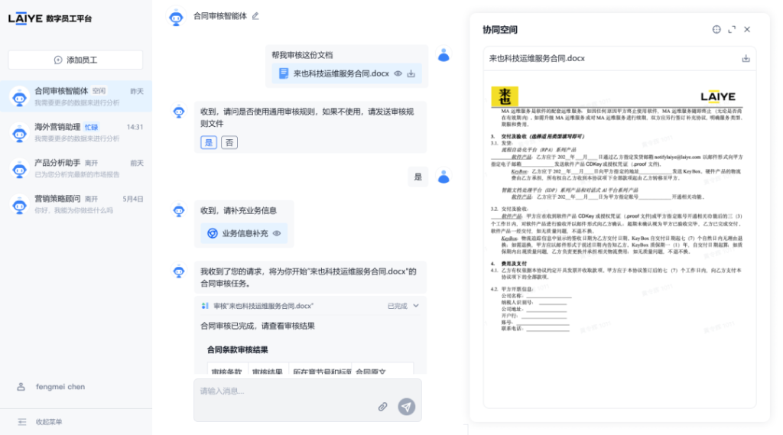The width and height of the screenshot is (783, 435).
Task: Click the edit pencil icon beside 合同审核智能体 title
Action: pyautogui.click(x=255, y=15)
